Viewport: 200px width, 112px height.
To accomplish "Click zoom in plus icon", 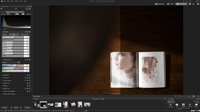I will (187, 96).
